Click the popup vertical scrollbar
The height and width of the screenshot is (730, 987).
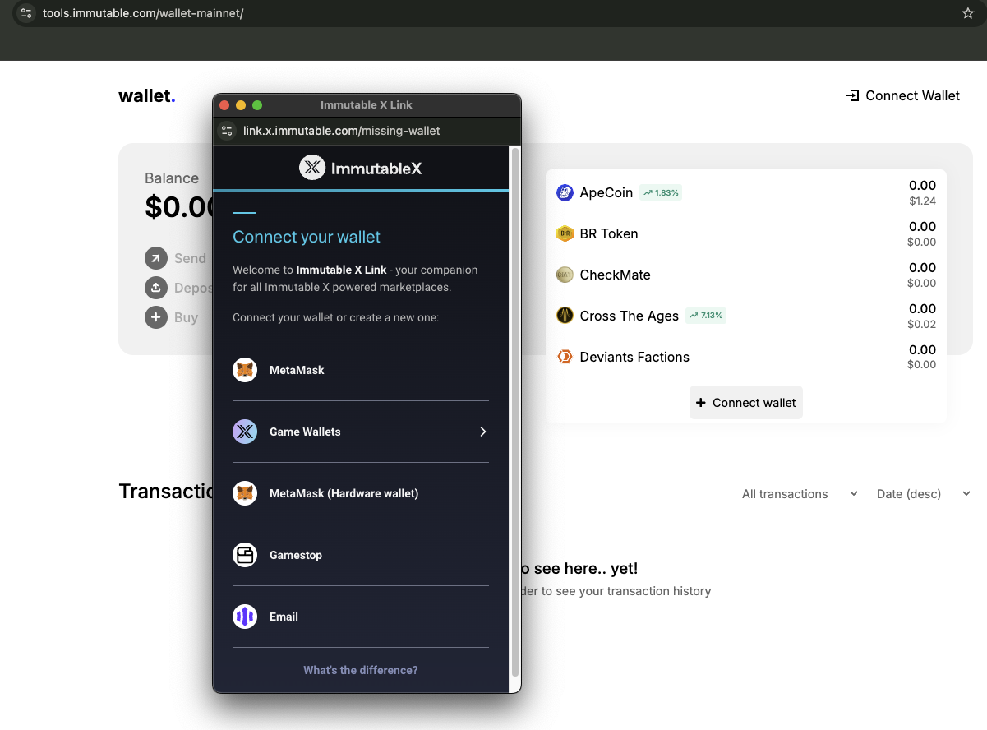(x=515, y=411)
